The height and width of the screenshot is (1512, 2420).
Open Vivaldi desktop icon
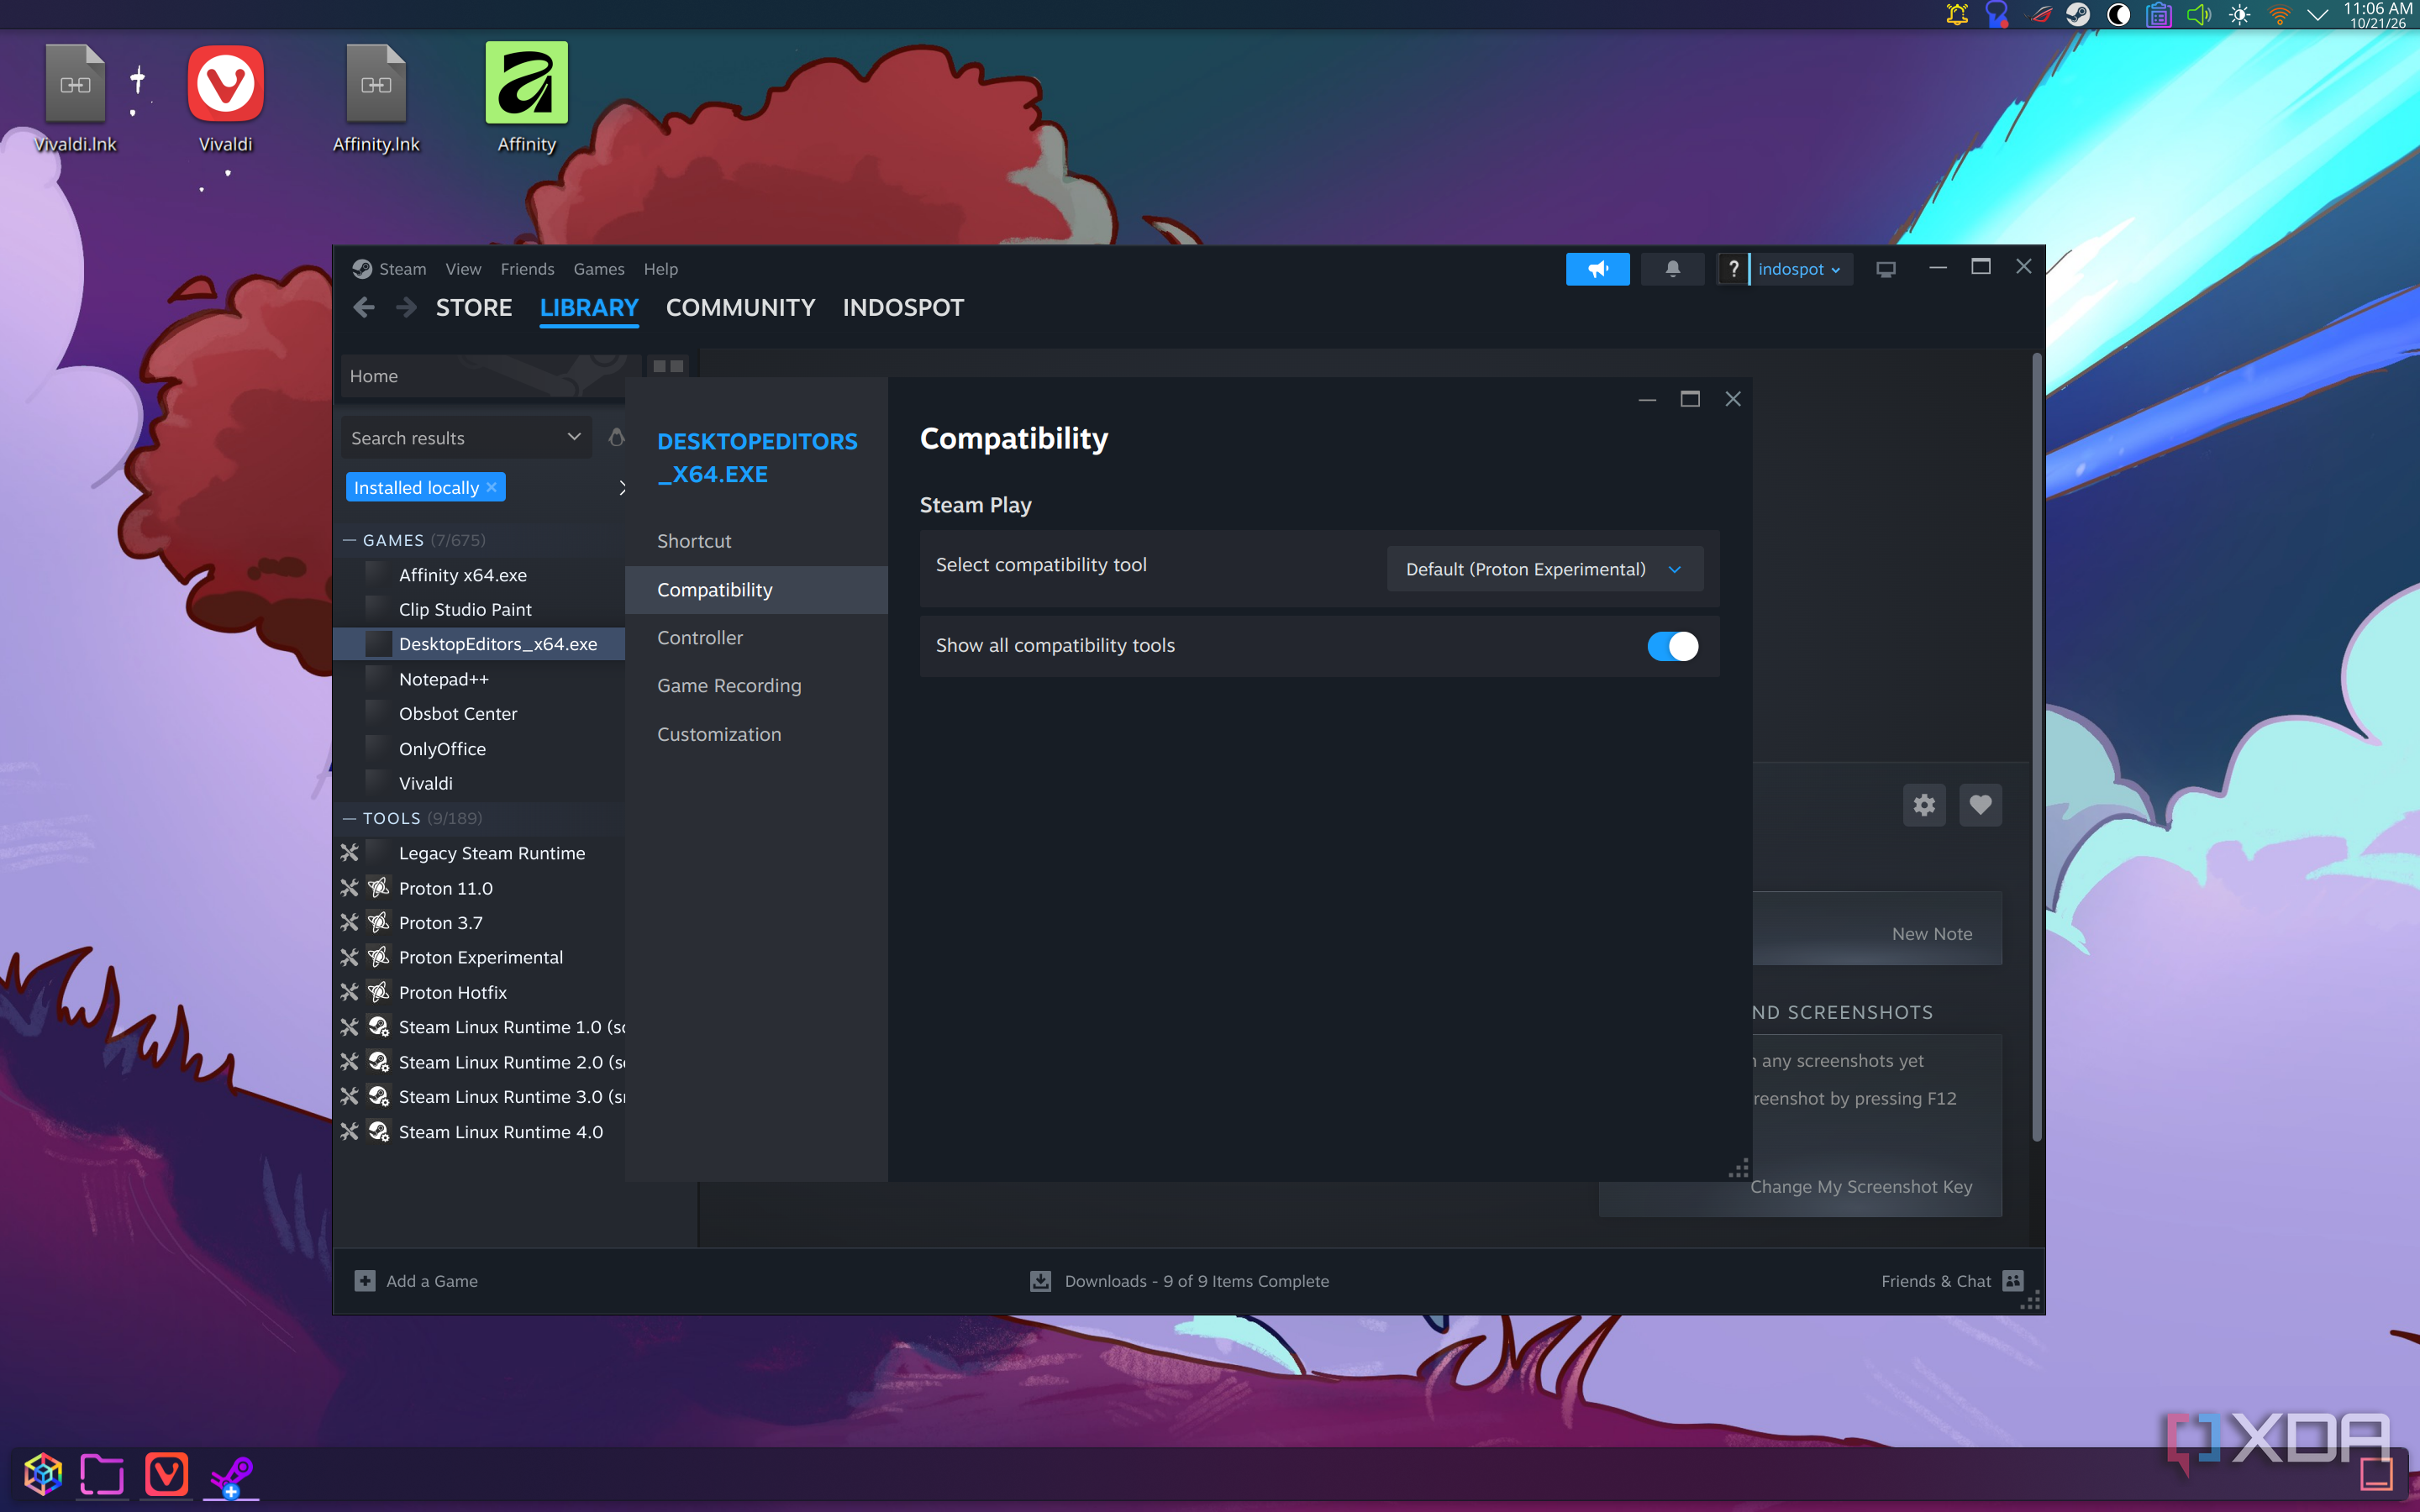[225, 100]
